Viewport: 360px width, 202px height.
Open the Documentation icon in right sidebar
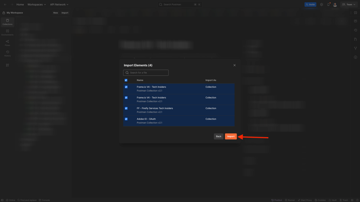coord(355,12)
